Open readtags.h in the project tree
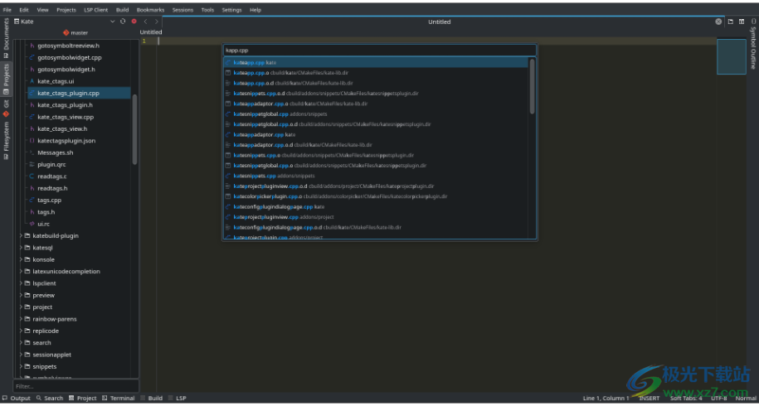Screen dimensions: 759x406 [52, 188]
